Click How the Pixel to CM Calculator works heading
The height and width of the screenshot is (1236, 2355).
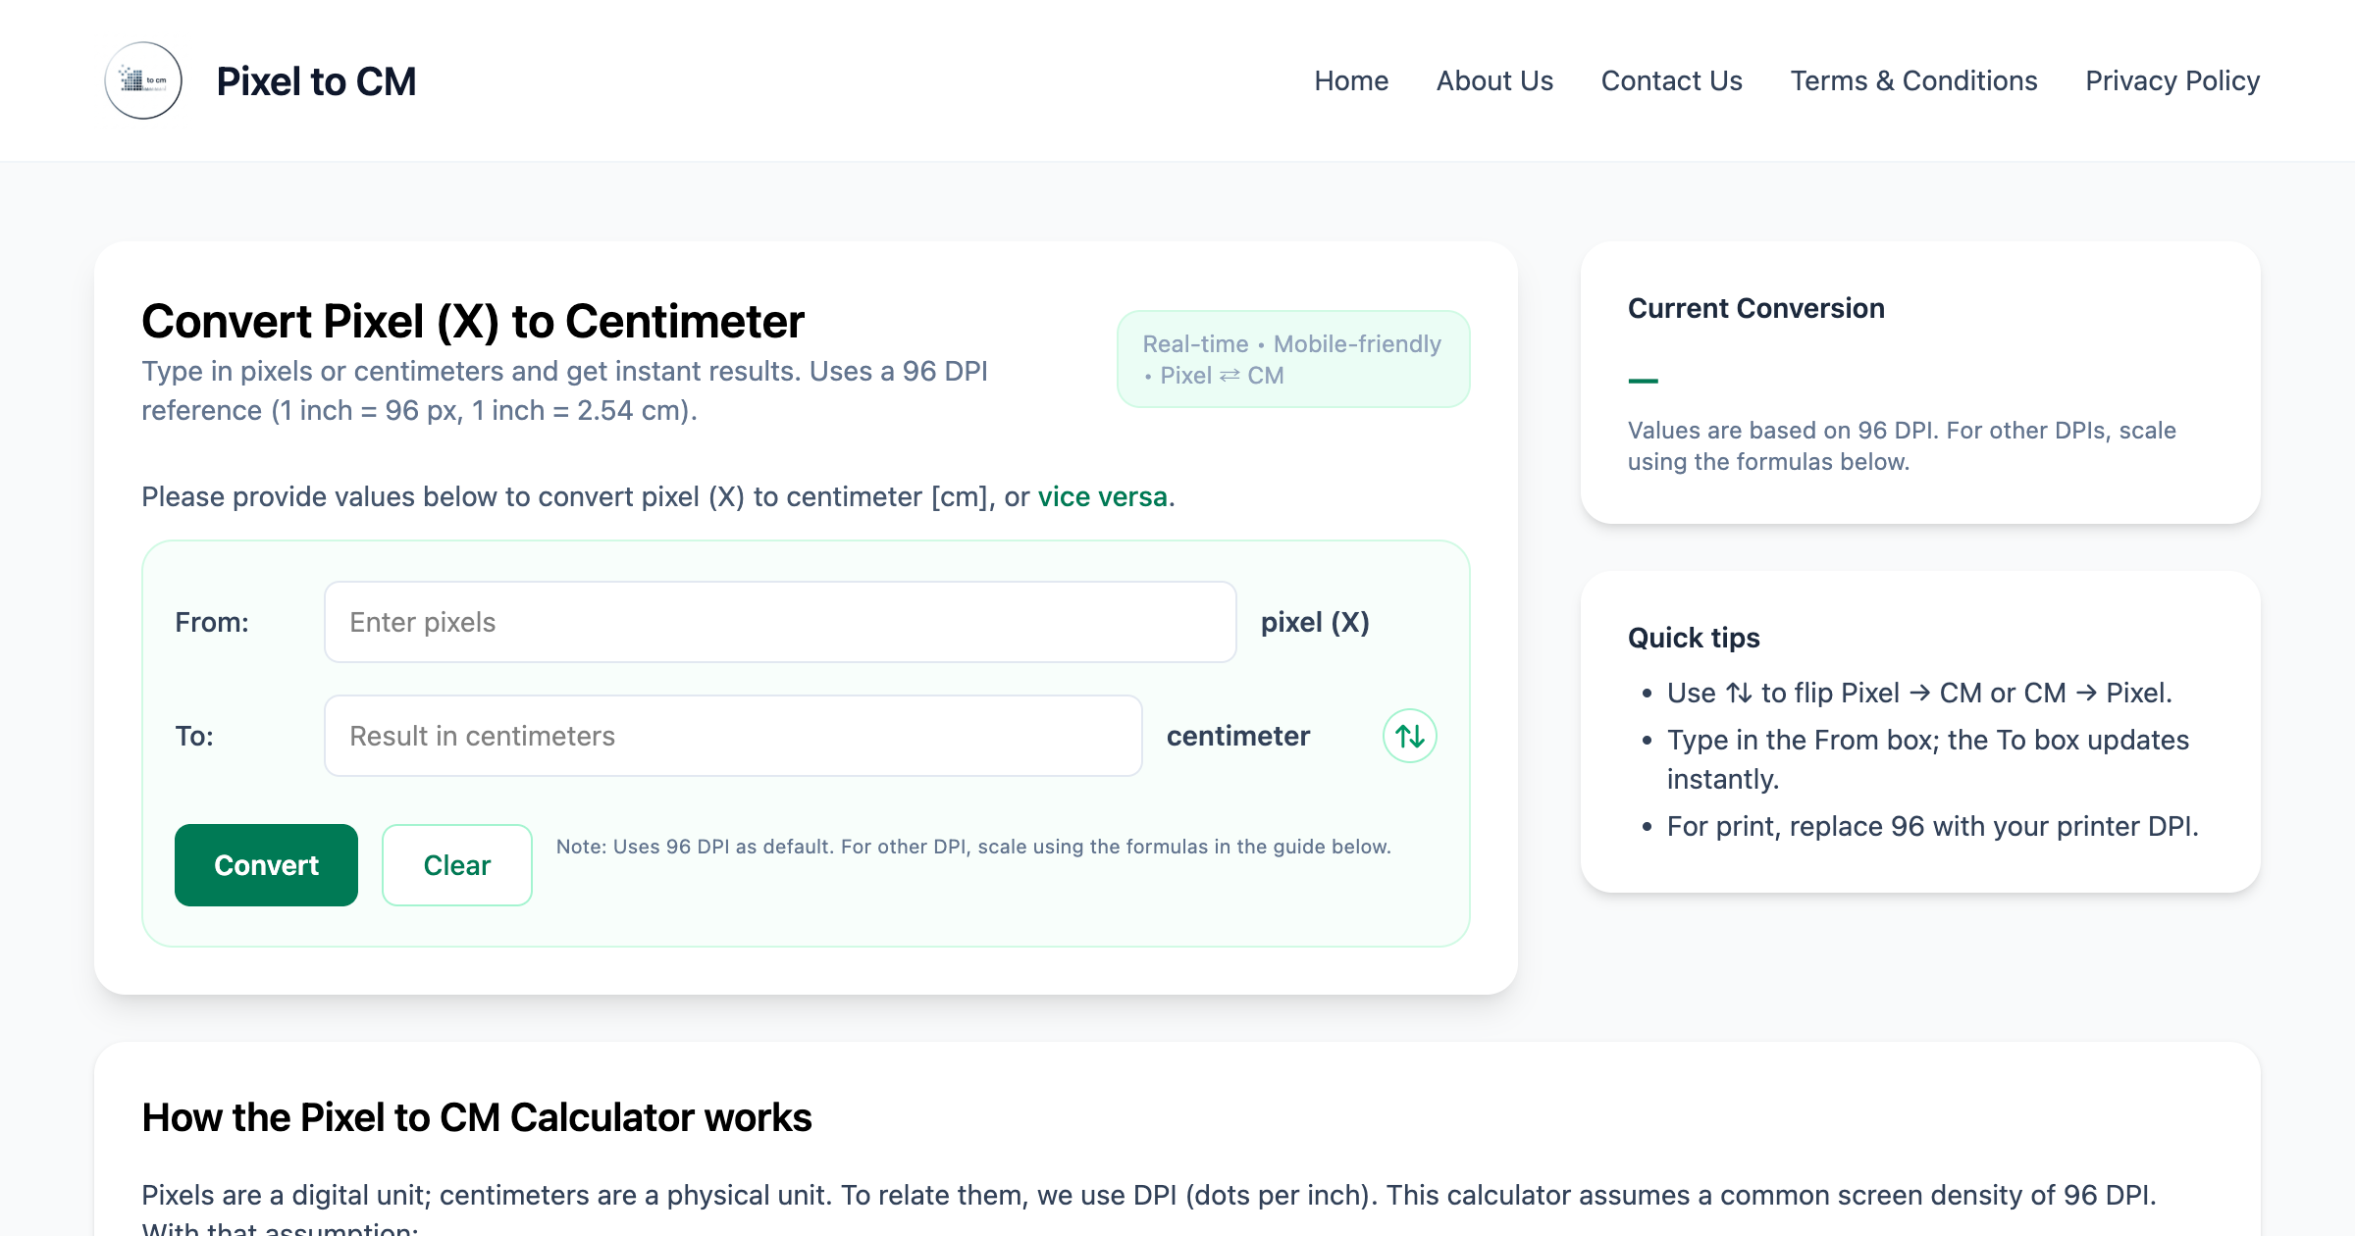477,1117
